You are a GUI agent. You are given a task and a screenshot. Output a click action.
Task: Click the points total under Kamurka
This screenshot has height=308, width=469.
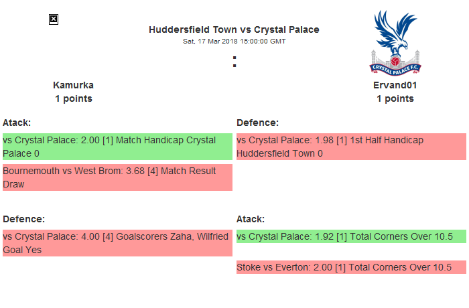pos(73,98)
